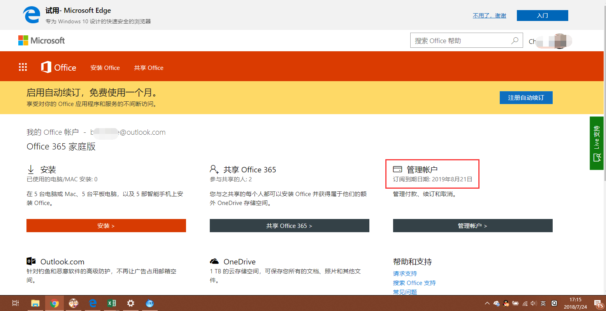Click the blue 入门 button

(x=543, y=16)
